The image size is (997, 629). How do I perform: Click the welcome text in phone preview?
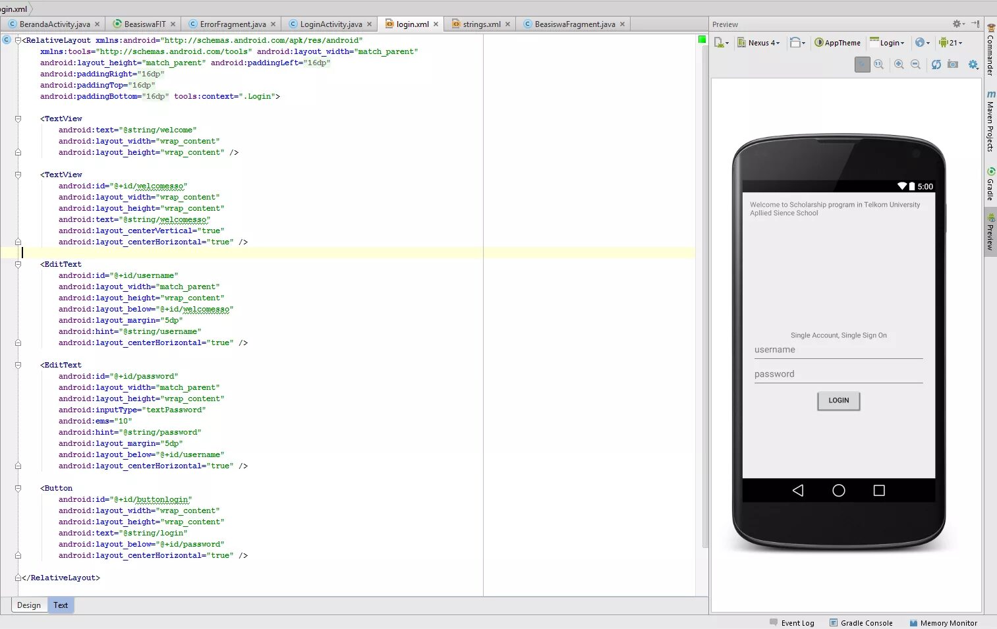835,209
